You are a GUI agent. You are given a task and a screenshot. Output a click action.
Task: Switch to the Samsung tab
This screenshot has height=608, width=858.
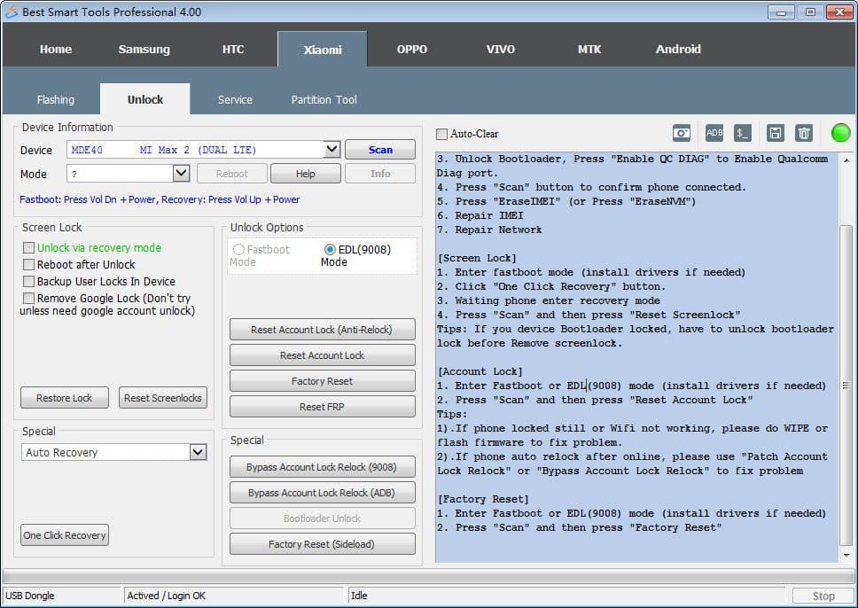144,50
